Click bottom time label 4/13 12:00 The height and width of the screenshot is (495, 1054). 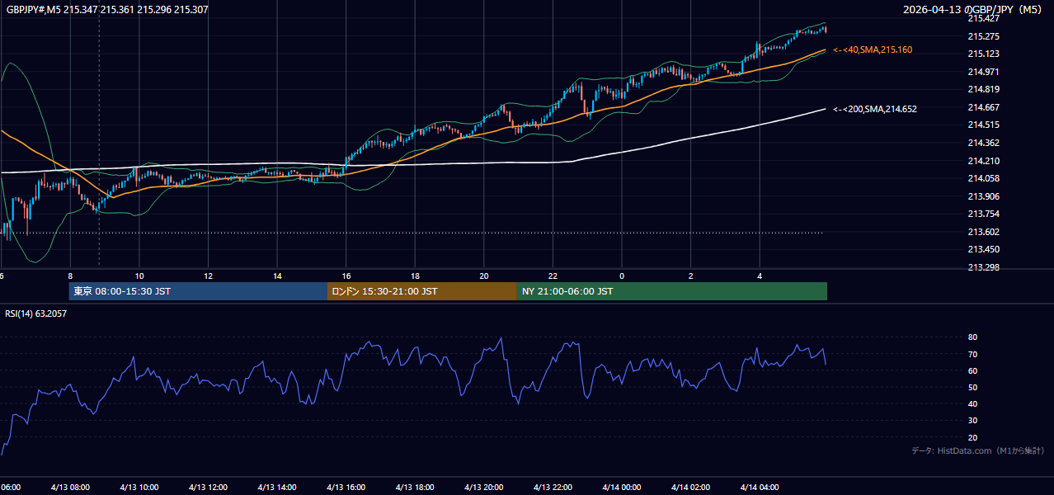tap(208, 488)
